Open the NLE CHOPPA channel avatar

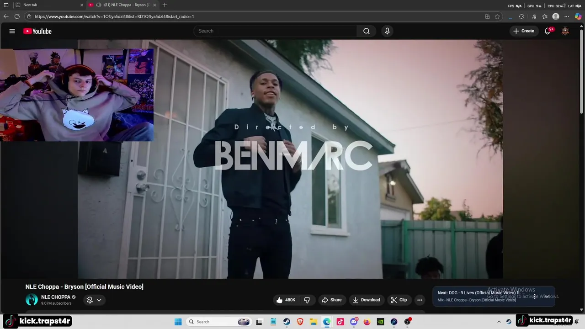[x=32, y=300]
